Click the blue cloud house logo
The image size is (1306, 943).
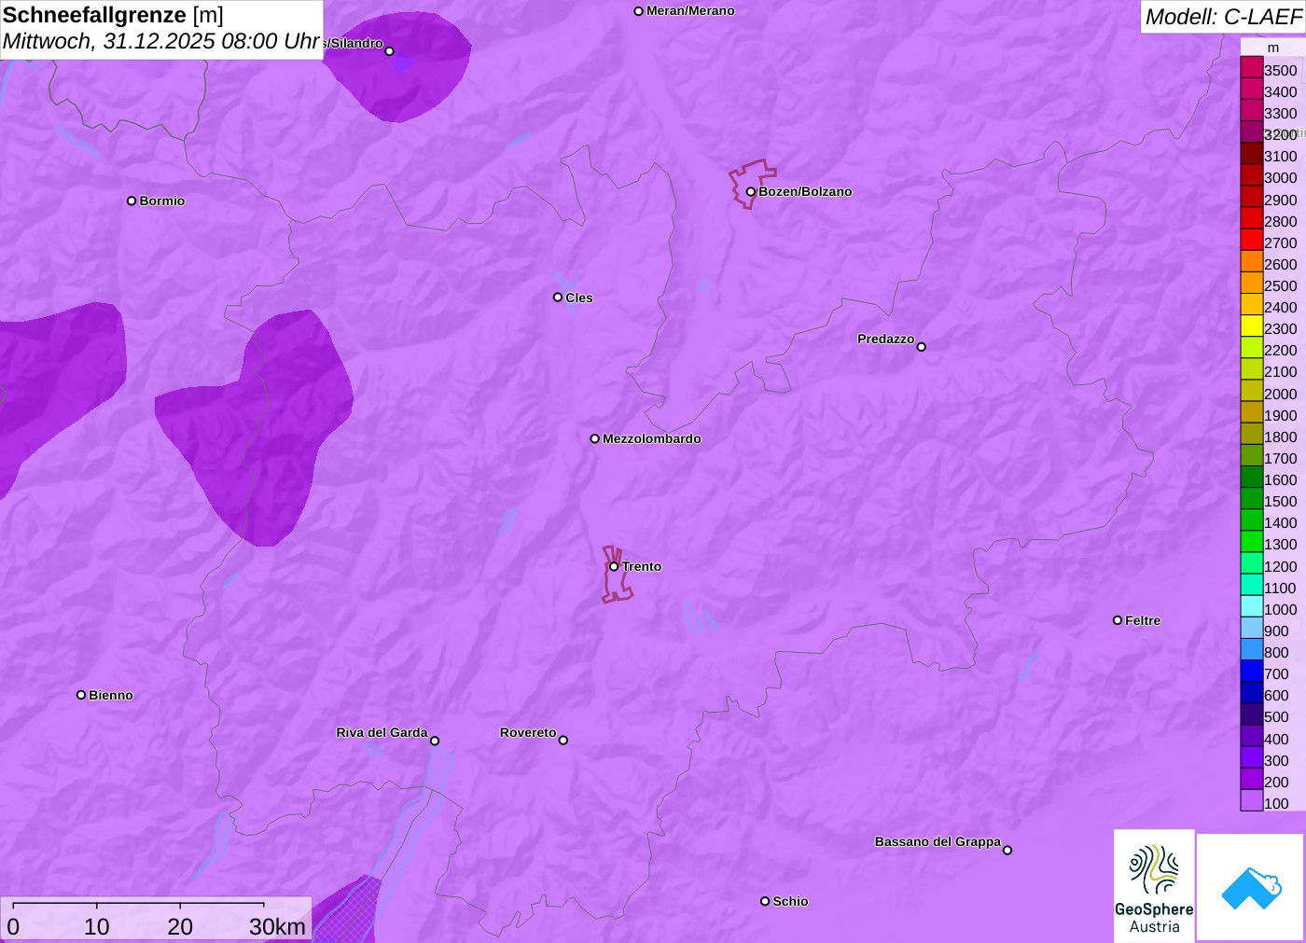[1251, 887]
